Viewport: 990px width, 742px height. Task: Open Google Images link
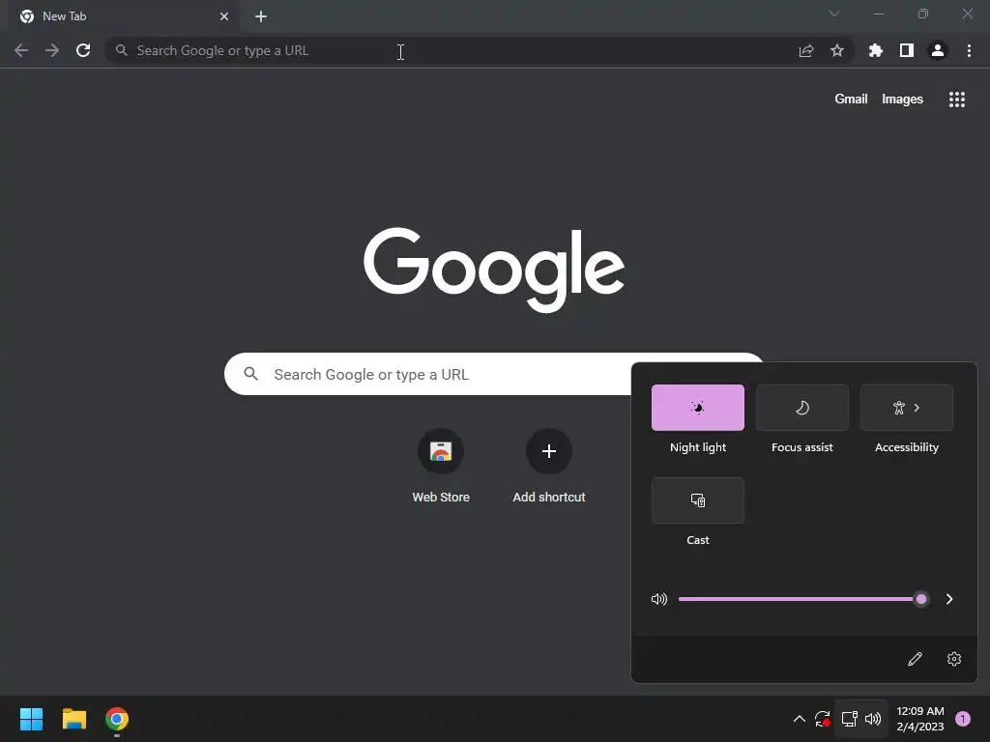[x=902, y=100]
